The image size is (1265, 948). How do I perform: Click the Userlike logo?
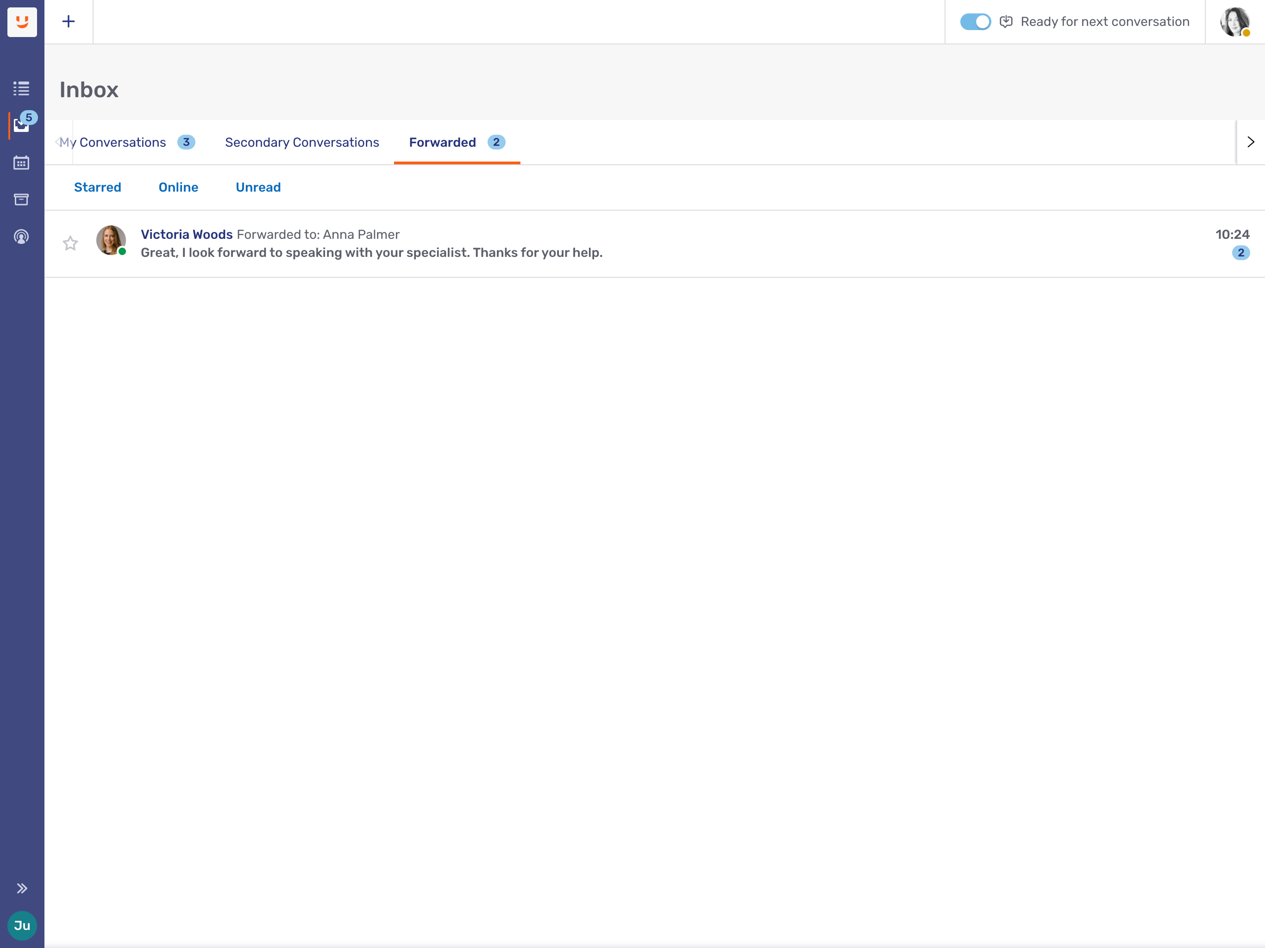coord(22,22)
